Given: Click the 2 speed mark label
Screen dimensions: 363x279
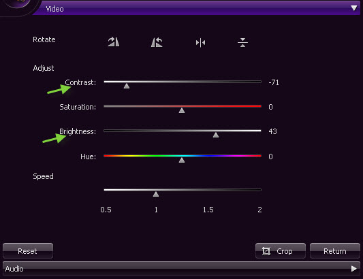Looking at the screenshot, I should (259, 210).
